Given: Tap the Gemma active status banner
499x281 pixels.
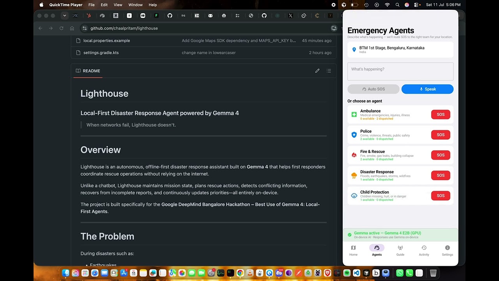Looking at the screenshot, I should point(400,235).
